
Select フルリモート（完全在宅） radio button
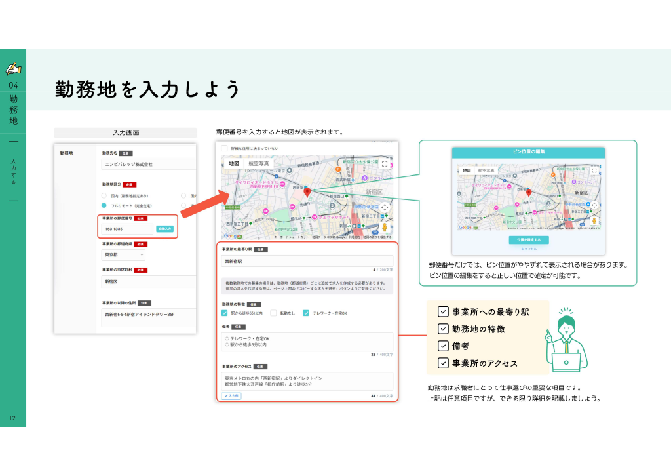(x=104, y=205)
